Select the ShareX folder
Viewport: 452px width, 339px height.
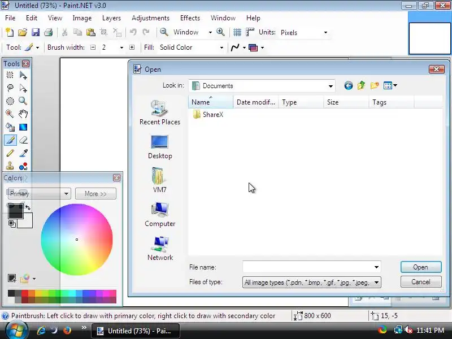click(208, 115)
